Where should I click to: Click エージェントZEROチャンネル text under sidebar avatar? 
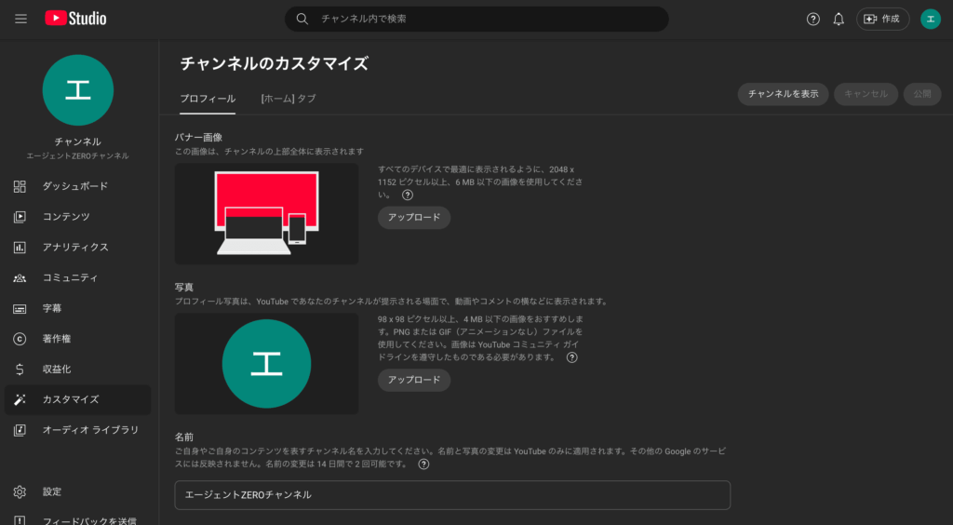(78, 156)
